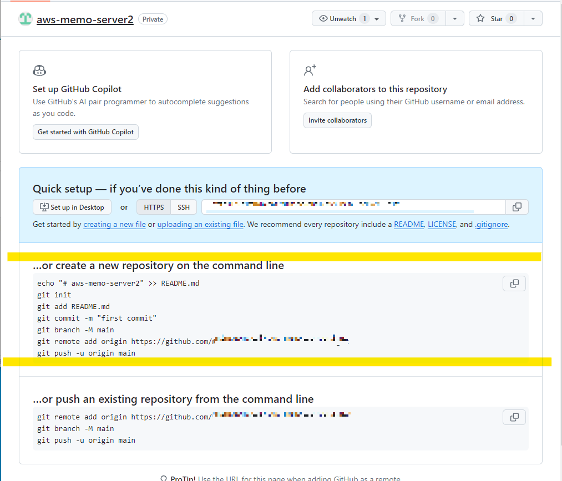Screen dimensions: 562x481
Task: Click the Fork button
Action: 418,19
